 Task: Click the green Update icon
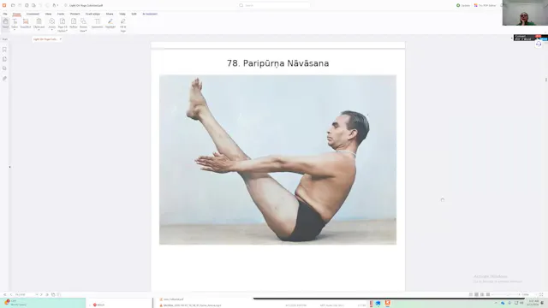point(458,5)
